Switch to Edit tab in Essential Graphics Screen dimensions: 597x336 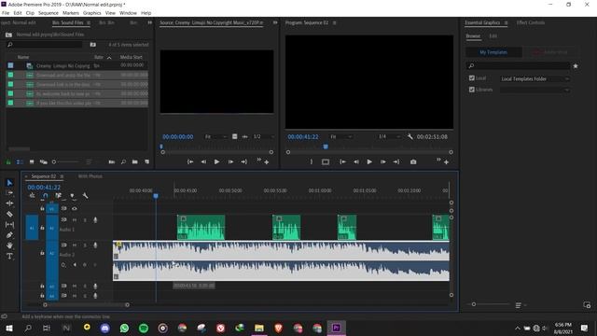(493, 36)
